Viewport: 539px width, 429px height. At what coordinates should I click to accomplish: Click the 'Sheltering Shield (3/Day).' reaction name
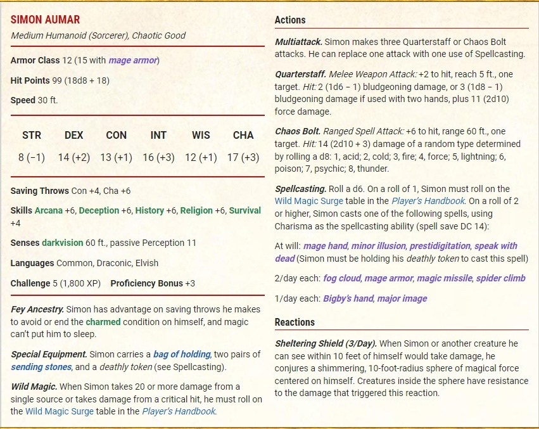(326, 343)
